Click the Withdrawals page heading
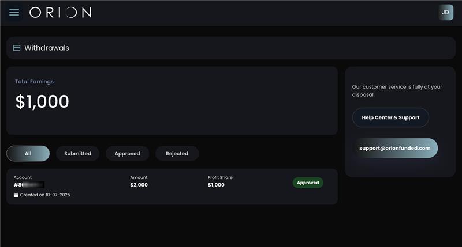Viewport: 462px width, 247px height. [47, 48]
